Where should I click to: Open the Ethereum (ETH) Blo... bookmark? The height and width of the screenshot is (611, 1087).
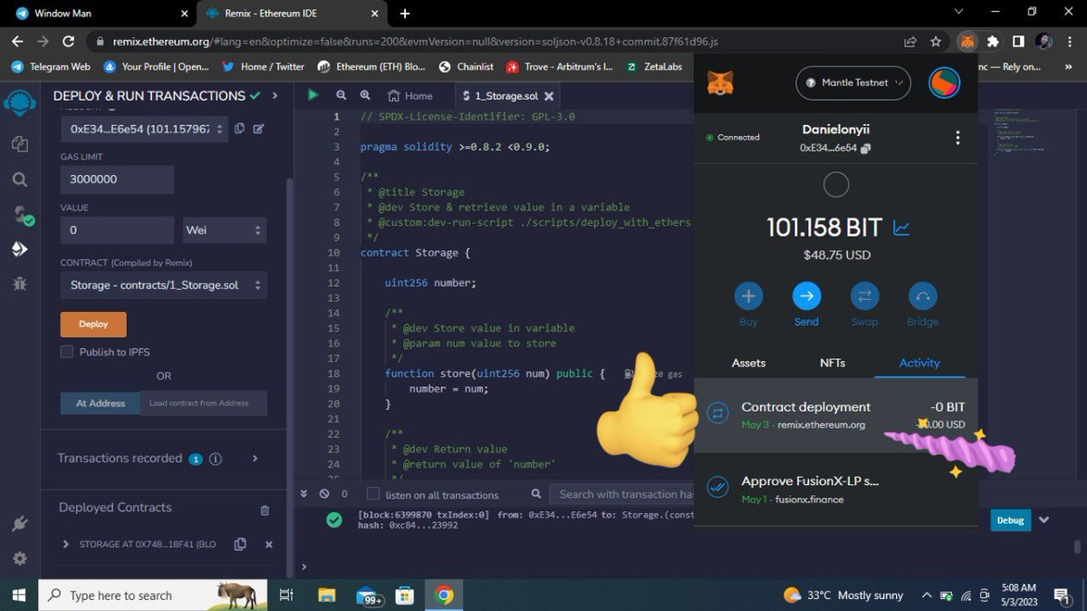point(371,66)
